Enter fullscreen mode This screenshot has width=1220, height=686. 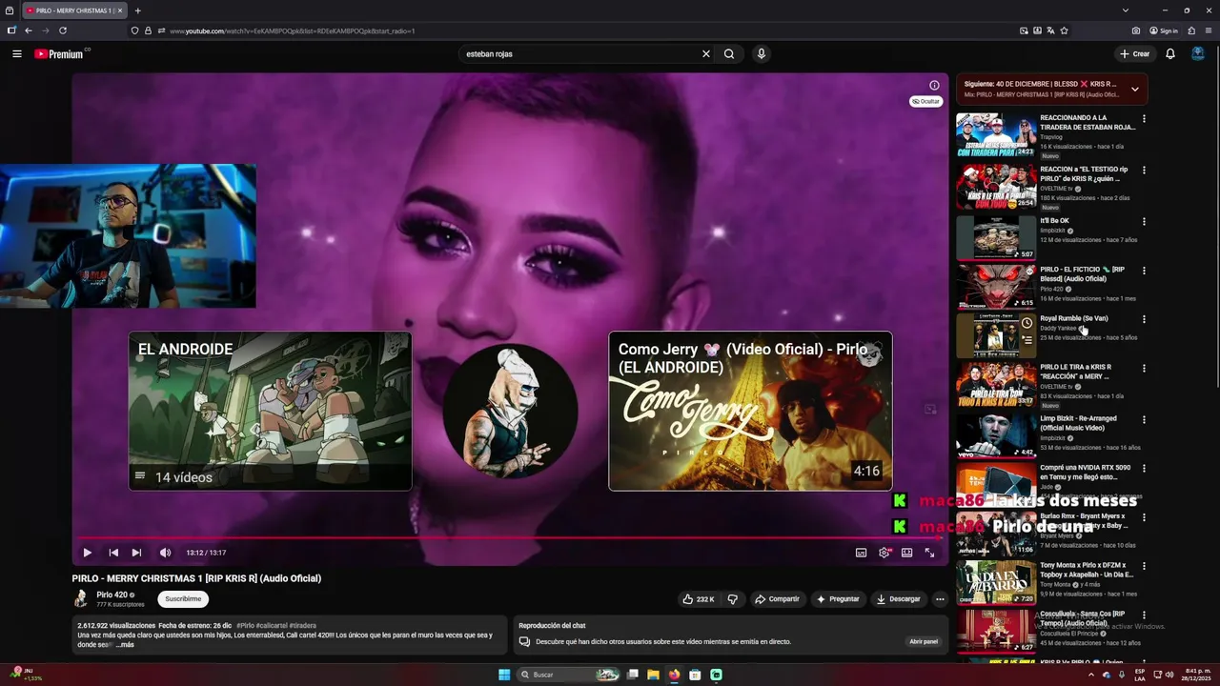tap(929, 553)
